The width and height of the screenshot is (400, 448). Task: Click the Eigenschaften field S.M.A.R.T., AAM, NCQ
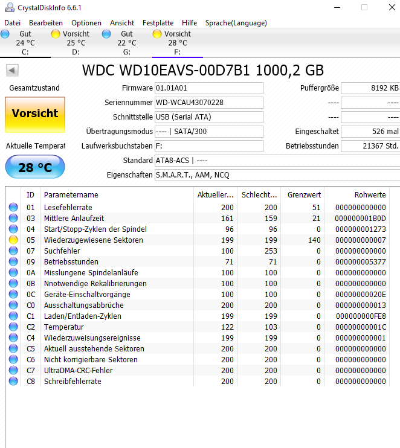[x=277, y=175]
